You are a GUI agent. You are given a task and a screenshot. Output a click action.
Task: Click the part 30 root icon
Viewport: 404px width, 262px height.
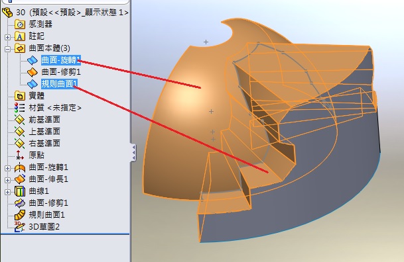[7, 13]
